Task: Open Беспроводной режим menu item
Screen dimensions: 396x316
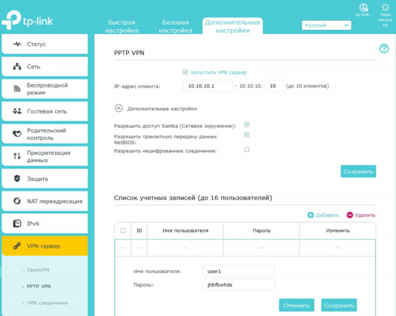Action: pyautogui.click(x=45, y=89)
